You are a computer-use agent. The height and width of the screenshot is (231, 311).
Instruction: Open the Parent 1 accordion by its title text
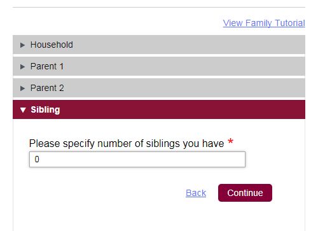(x=47, y=66)
